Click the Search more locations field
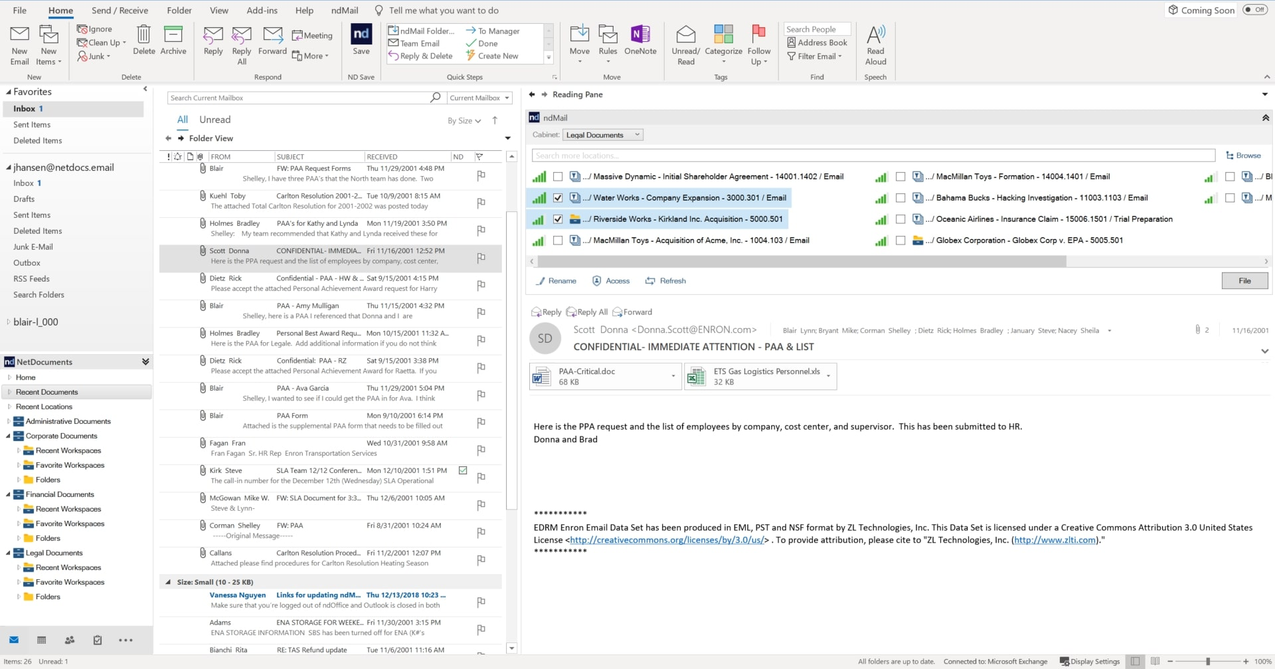 pyautogui.click(x=873, y=155)
